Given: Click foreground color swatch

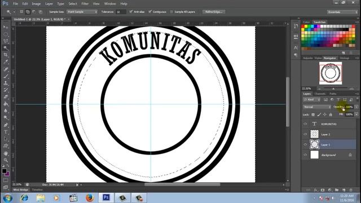Looking at the screenshot, I should pos(4,171).
